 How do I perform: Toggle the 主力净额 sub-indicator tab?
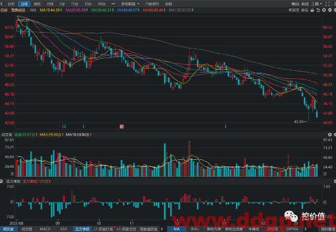[82, 229]
